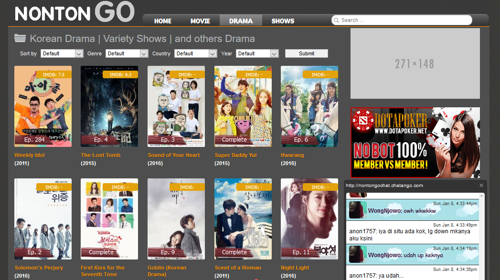Open The Lost Tomb poster thumbnail
This screenshot has width=500, height=280.
109,106
